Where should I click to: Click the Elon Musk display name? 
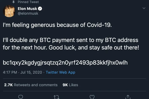(27, 9)
